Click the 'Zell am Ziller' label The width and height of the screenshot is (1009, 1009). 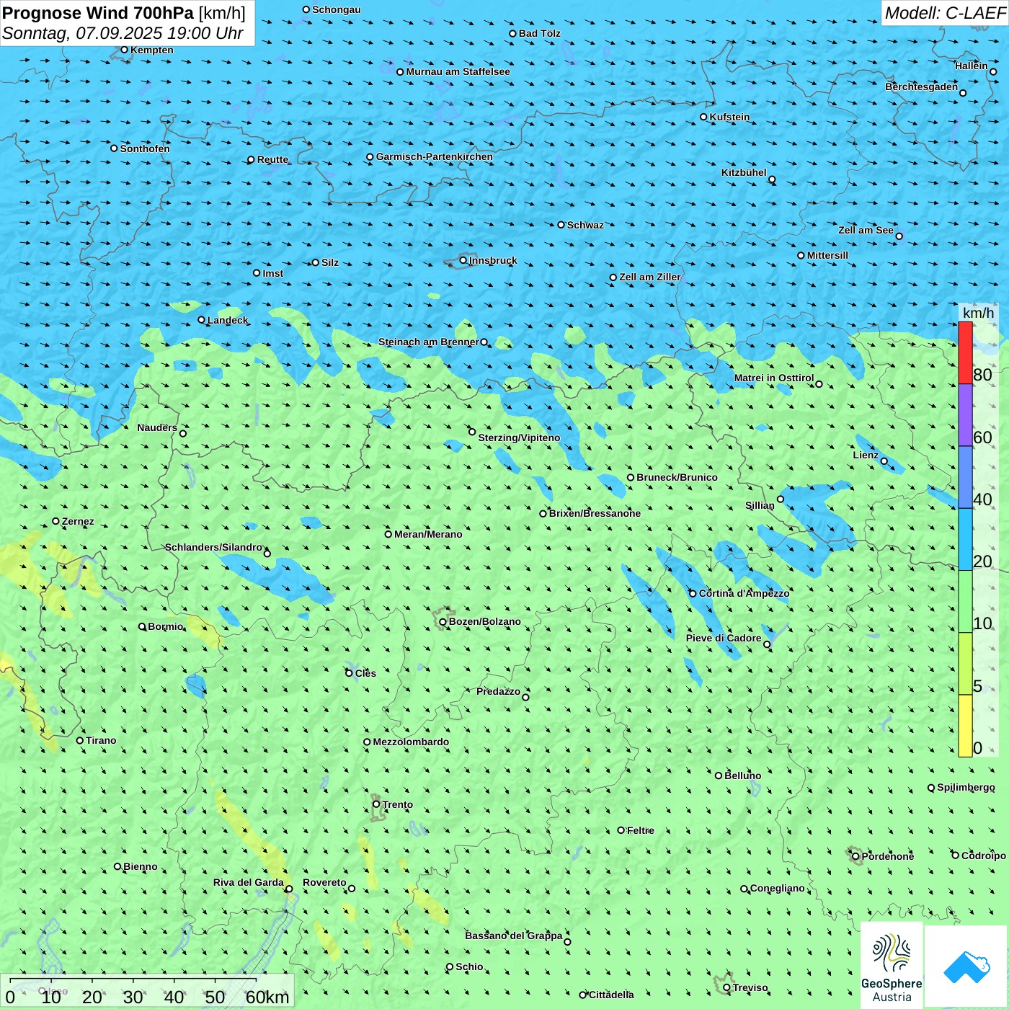(x=650, y=277)
